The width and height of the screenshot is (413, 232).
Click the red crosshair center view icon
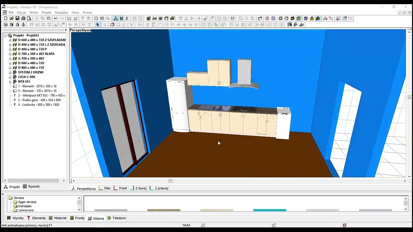[x=267, y=18]
